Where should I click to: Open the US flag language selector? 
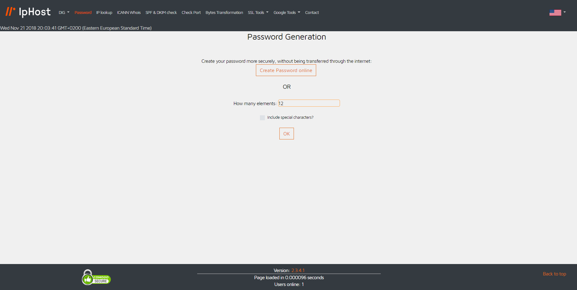555,12
